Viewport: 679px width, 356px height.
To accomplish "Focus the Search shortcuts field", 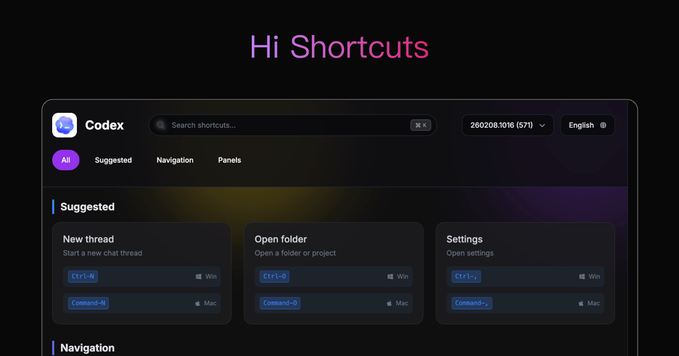I will [293, 125].
